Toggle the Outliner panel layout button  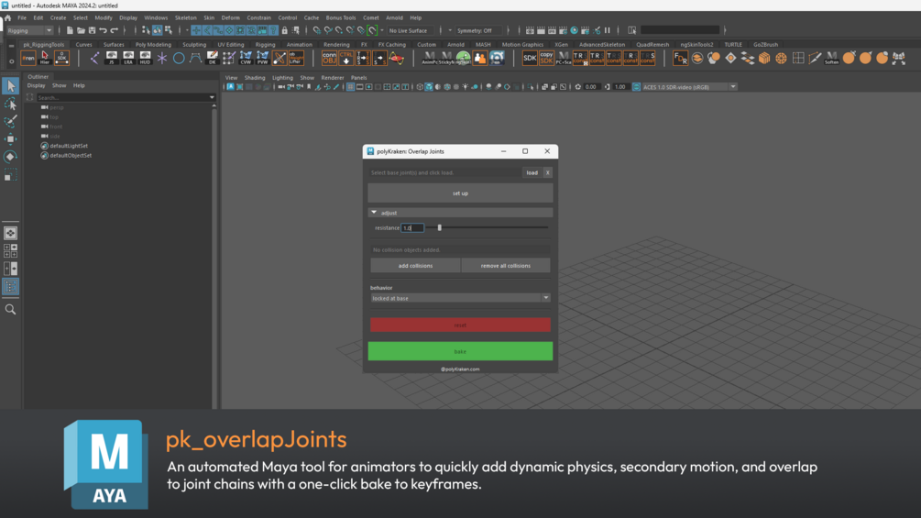pos(10,287)
